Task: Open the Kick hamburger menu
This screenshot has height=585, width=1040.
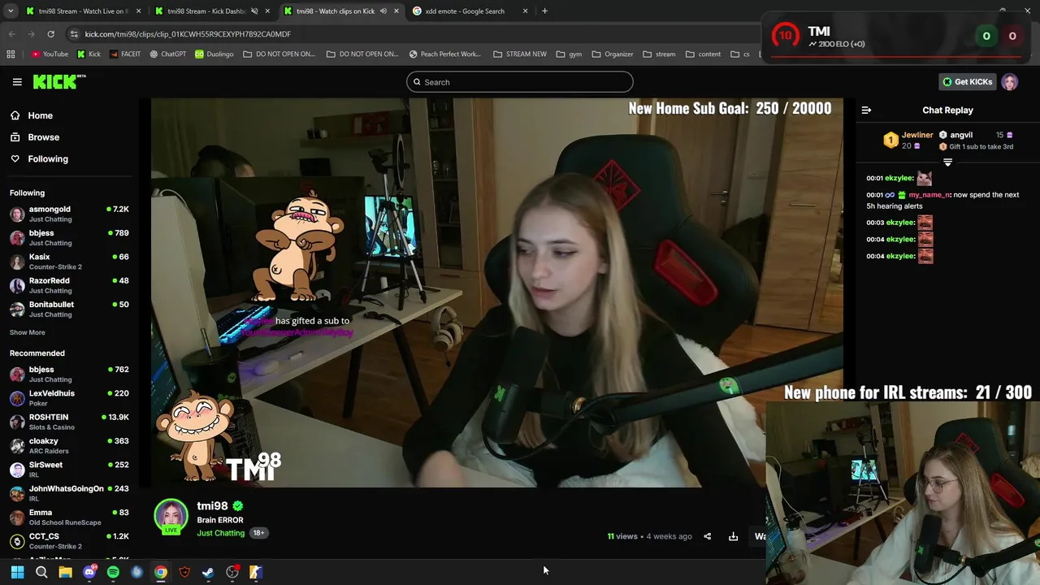Action: click(17, 82)
